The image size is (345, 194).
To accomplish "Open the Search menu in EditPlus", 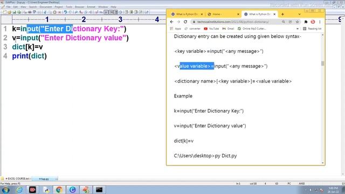I will (33, 7).
